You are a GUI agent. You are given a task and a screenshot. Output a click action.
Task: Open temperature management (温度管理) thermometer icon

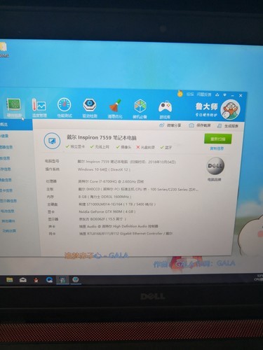pyautogui.click(x=39, y=108)
